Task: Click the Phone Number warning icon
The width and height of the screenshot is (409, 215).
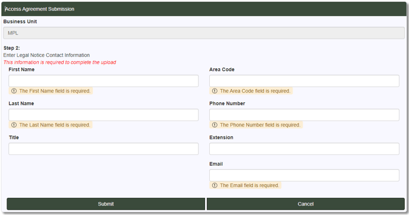Action: (x=215, y=125)
